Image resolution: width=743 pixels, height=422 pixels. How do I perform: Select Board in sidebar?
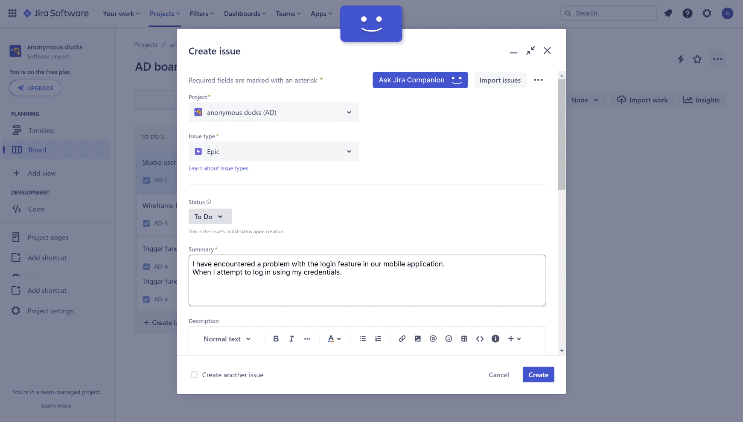(56, 150)
